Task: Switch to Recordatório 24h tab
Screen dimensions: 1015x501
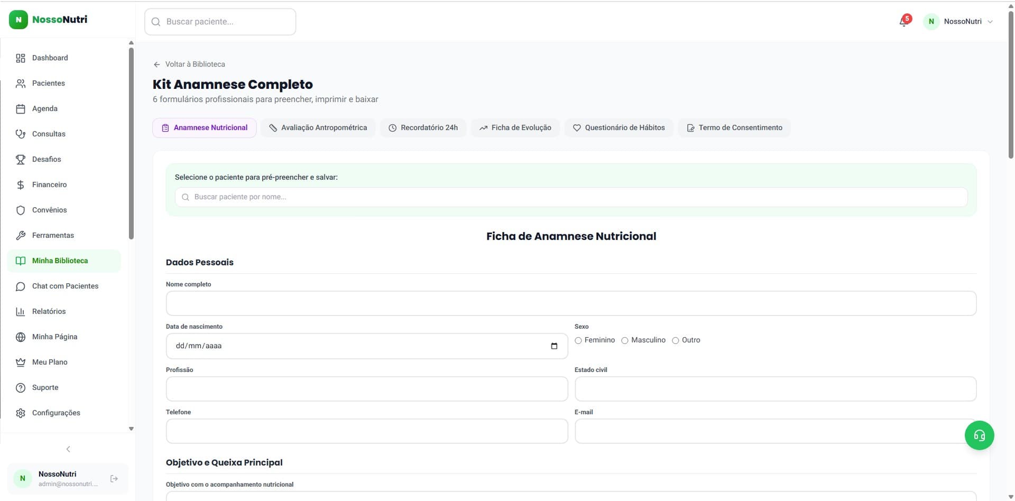Action: coord(423,128)
